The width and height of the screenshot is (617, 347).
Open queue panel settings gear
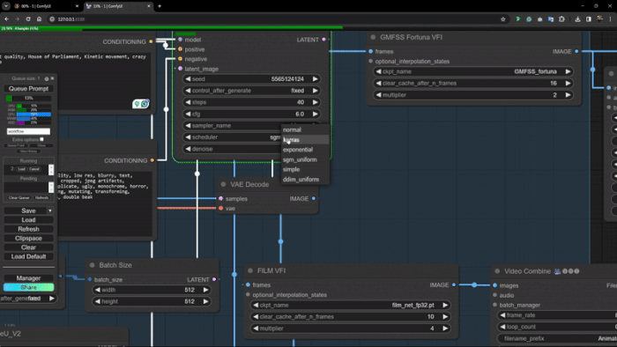[x=47, y=78]
